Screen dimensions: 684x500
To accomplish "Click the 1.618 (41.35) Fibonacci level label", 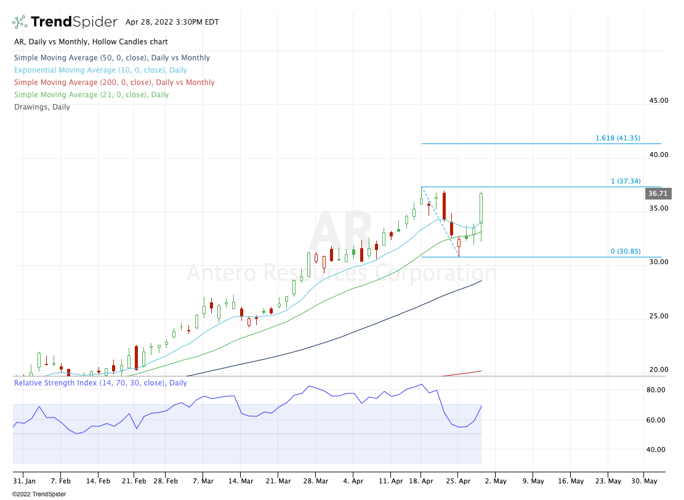I will [618, 138].
